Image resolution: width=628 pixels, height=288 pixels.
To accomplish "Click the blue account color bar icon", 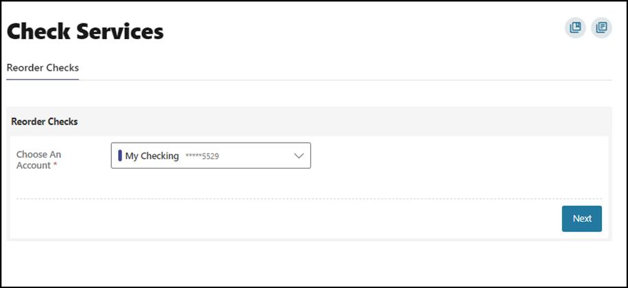I will coord(120,156).
